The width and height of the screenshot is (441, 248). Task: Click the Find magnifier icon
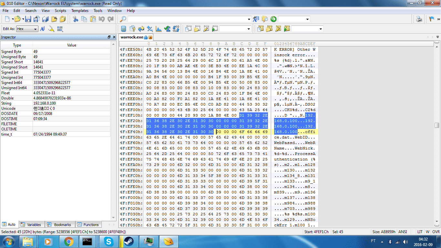pyautogui.click(x=123, y=19)
